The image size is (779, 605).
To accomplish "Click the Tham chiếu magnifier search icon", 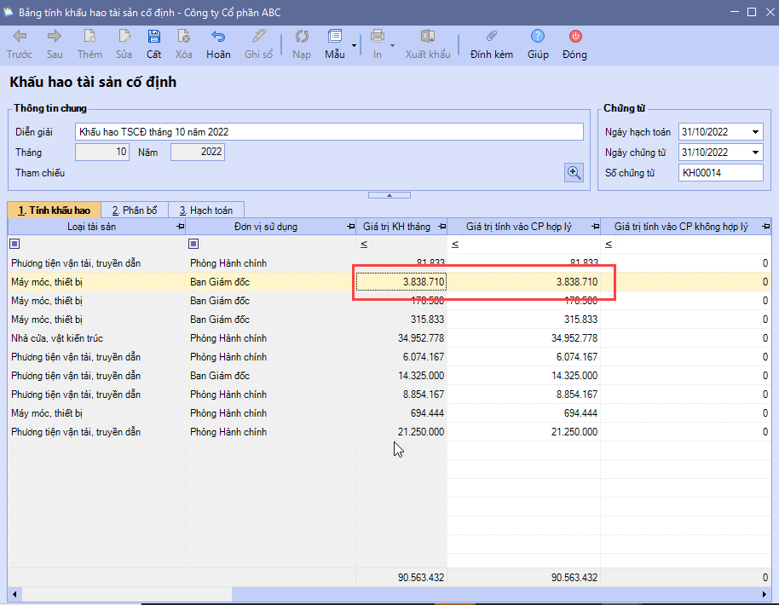I will [x=574, y=173].
